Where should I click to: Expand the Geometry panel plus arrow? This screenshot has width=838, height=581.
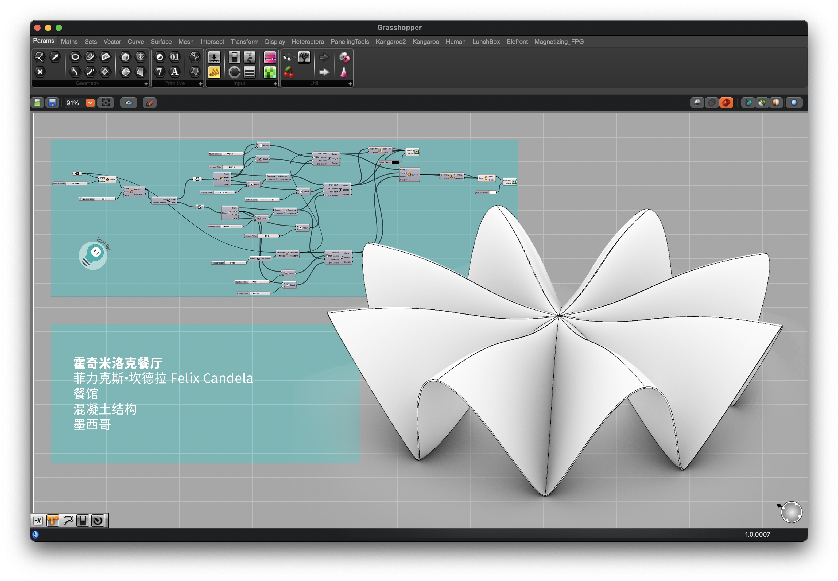tap(146, 84)
